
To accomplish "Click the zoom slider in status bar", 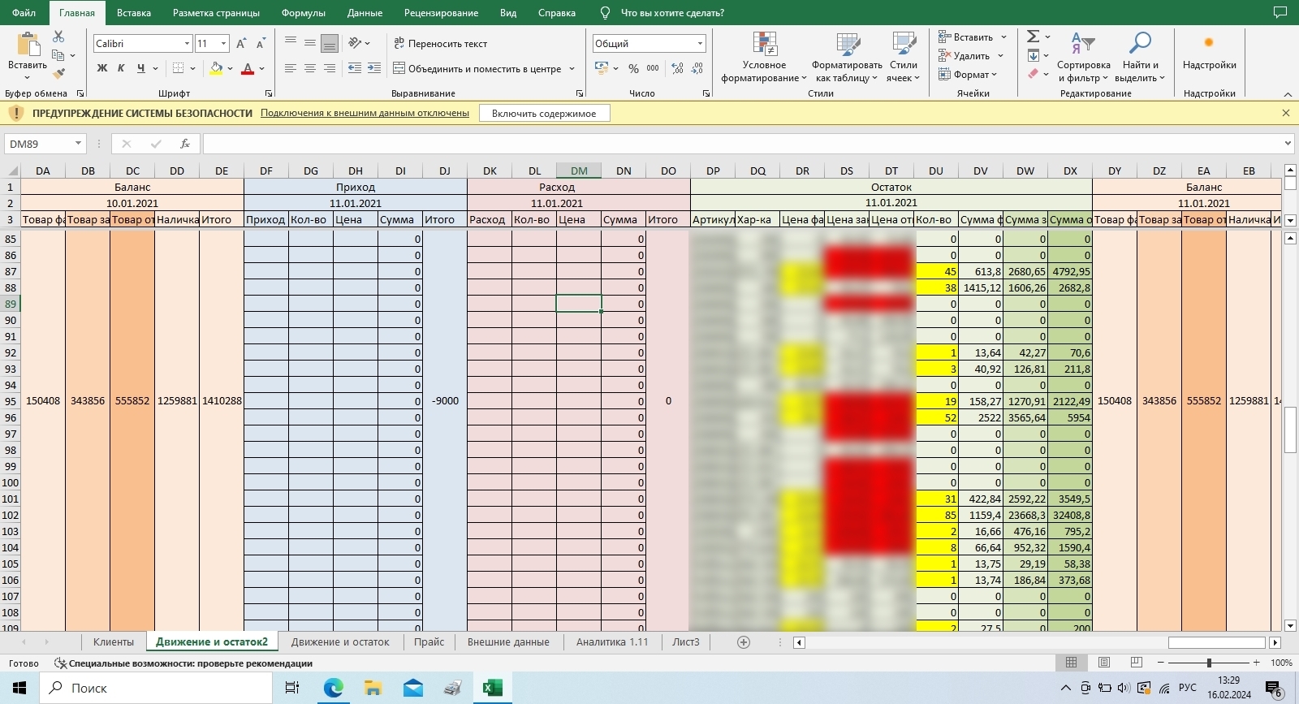I will click(1209, 663).
